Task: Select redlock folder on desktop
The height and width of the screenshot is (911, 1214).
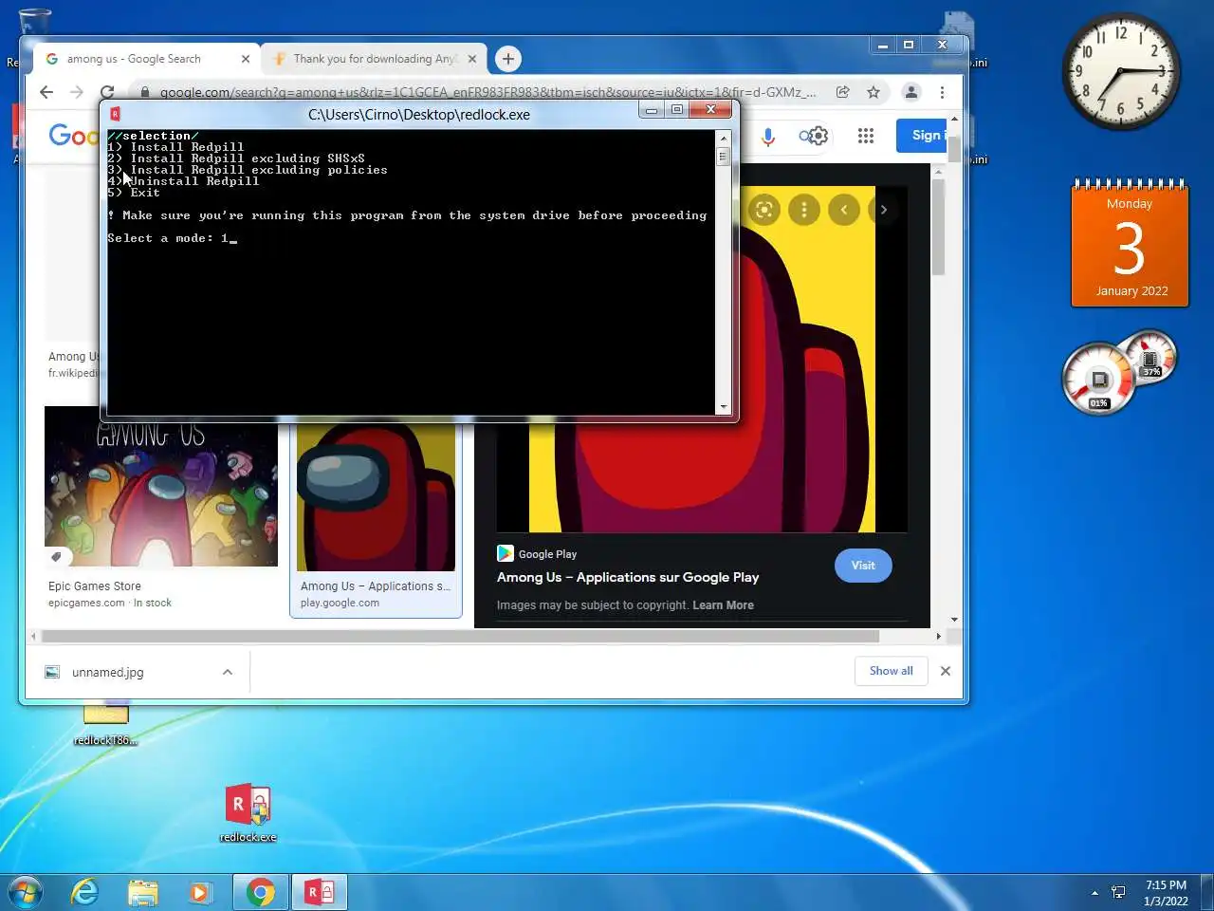Action: (x=105, y=725)
